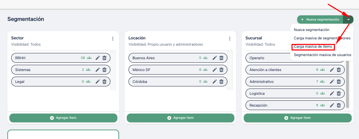This screenshot has width=359, height=139.
Task: Click the Sector card title
Action: tap(17, 38)
